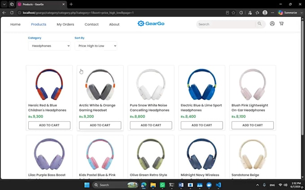Open the terminal app in taskbar
Viewport: 305px width, 190px height.
pos(171,185)
